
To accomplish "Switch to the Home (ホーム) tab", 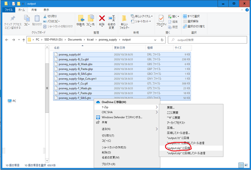I will [x=21, y=10].
